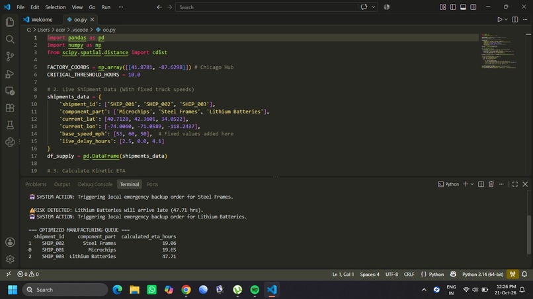
Task: Switch to the Output panel tab
Action: (62, 184)
